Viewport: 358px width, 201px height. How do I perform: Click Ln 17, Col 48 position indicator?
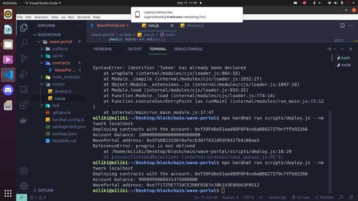pos(206,197)
